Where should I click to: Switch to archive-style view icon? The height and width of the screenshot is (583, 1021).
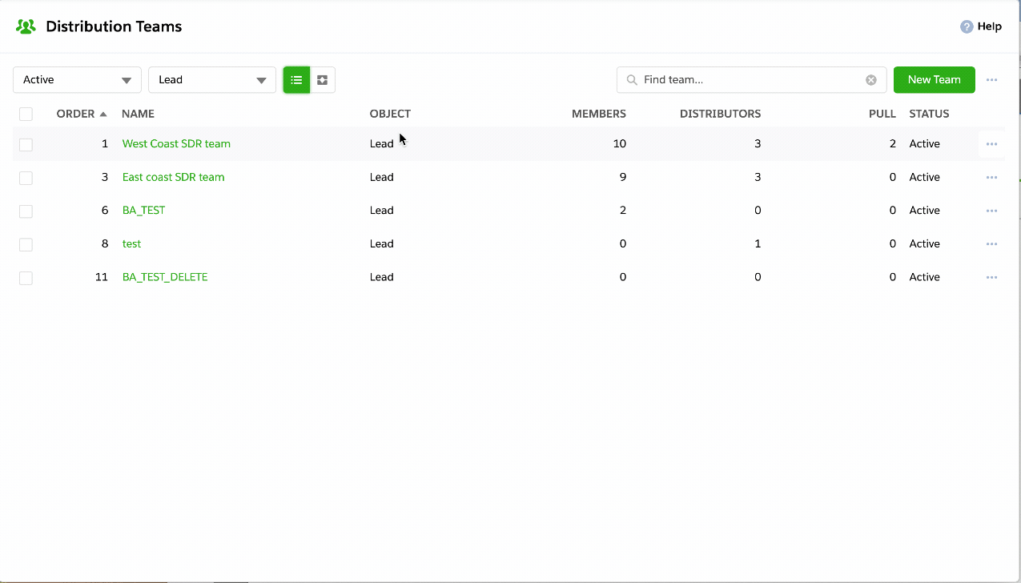[x=322, y=80]
